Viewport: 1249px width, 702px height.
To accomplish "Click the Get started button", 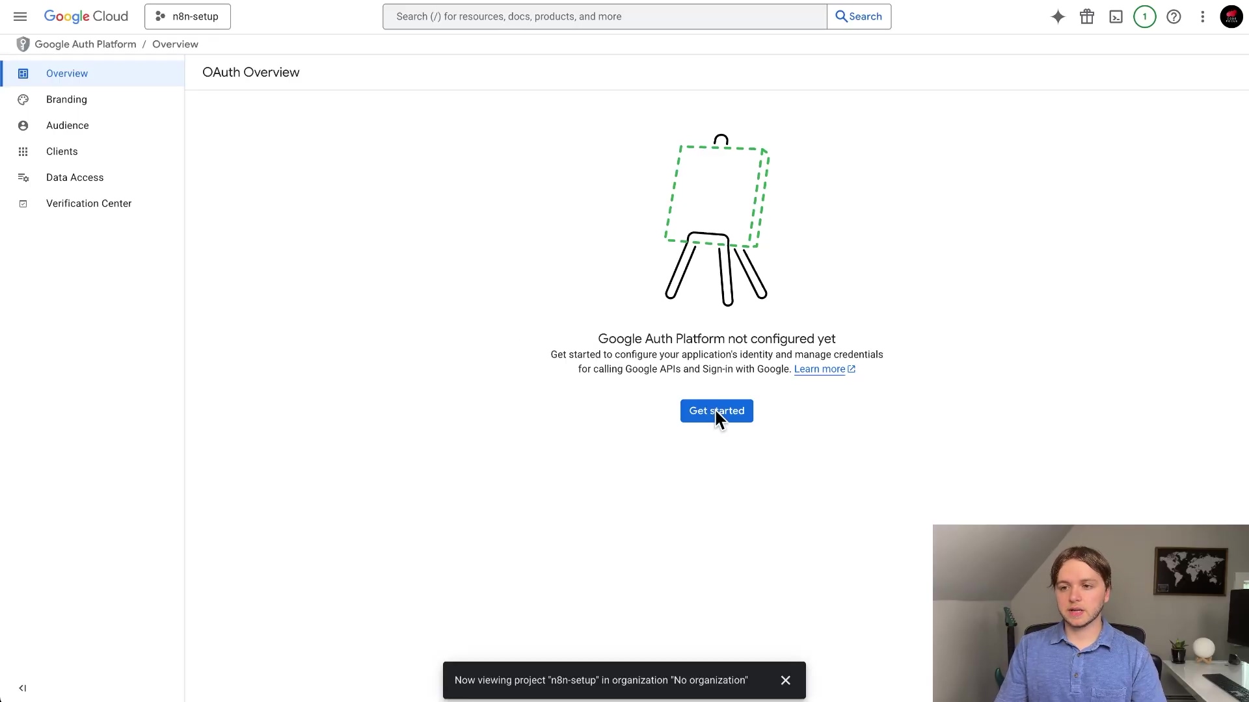I will tap(716, 411).
